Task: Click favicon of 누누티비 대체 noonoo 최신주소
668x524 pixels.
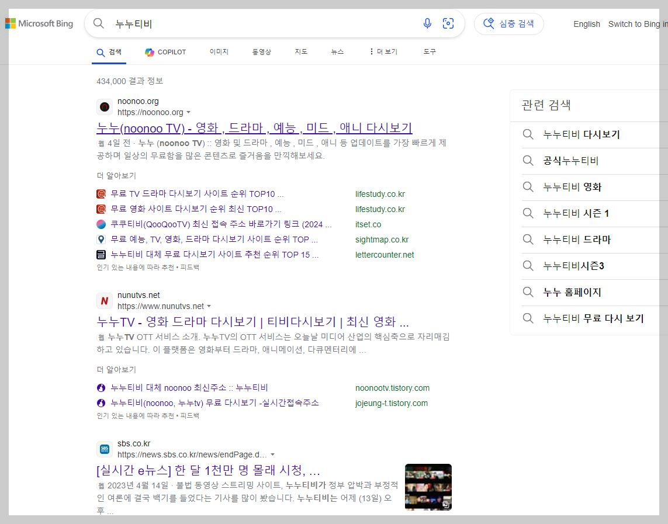Action: tap(101, 388)
